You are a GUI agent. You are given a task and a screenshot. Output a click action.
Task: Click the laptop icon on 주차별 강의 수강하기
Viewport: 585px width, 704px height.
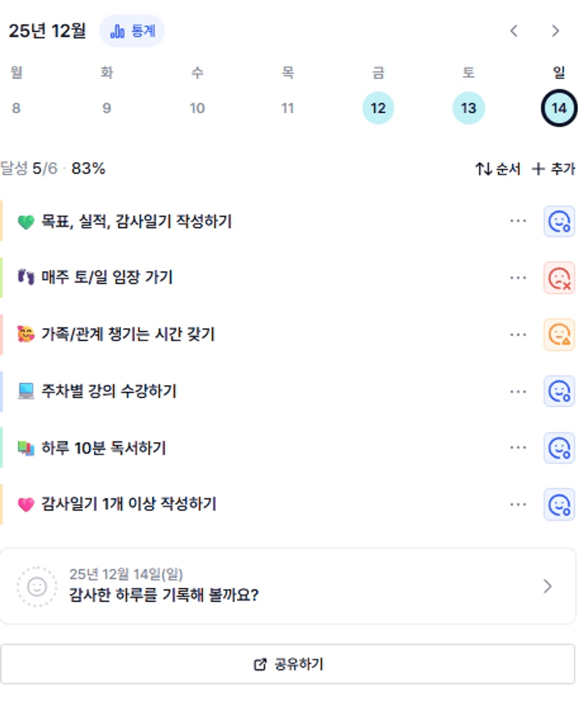pos(26,391)
